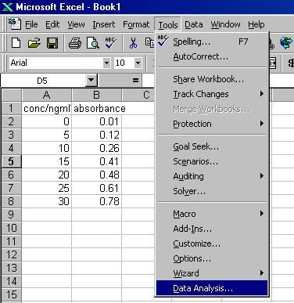The height and width of the screenshot is (303, 294).
Task: Click the Print icon
Action: 75,43
